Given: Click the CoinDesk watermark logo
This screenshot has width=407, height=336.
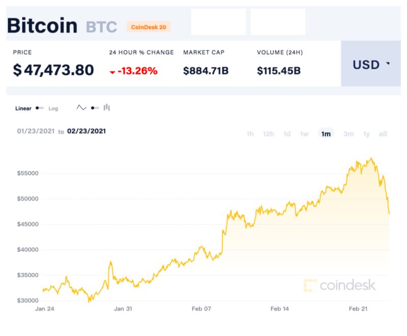Looking at the screenshot, I should tap(339, 285).
